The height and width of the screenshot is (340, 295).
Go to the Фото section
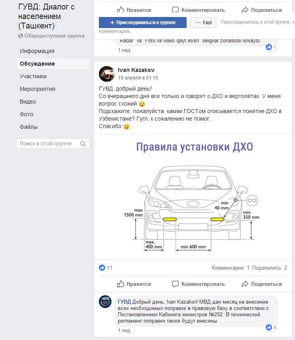pyautogui.click(x=26, y=114)
